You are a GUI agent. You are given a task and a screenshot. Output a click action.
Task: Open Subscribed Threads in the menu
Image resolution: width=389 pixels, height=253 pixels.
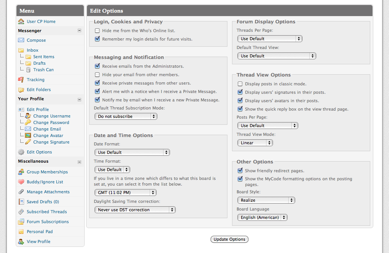pyautogui.click(x=47, y=212)
